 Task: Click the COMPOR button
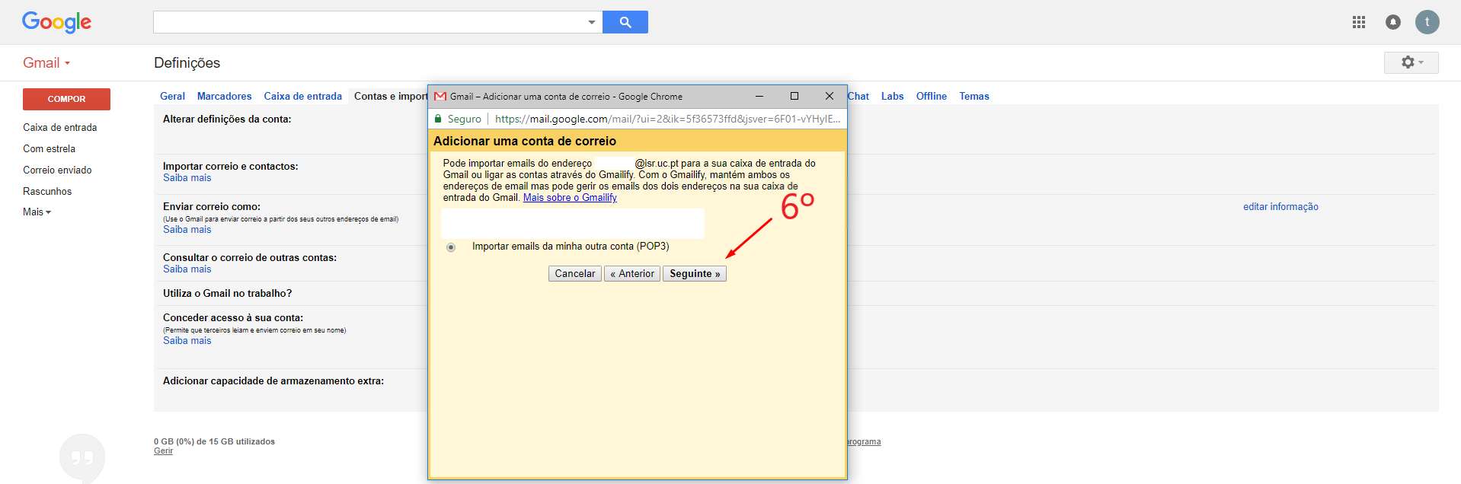(x=66, y=99)
